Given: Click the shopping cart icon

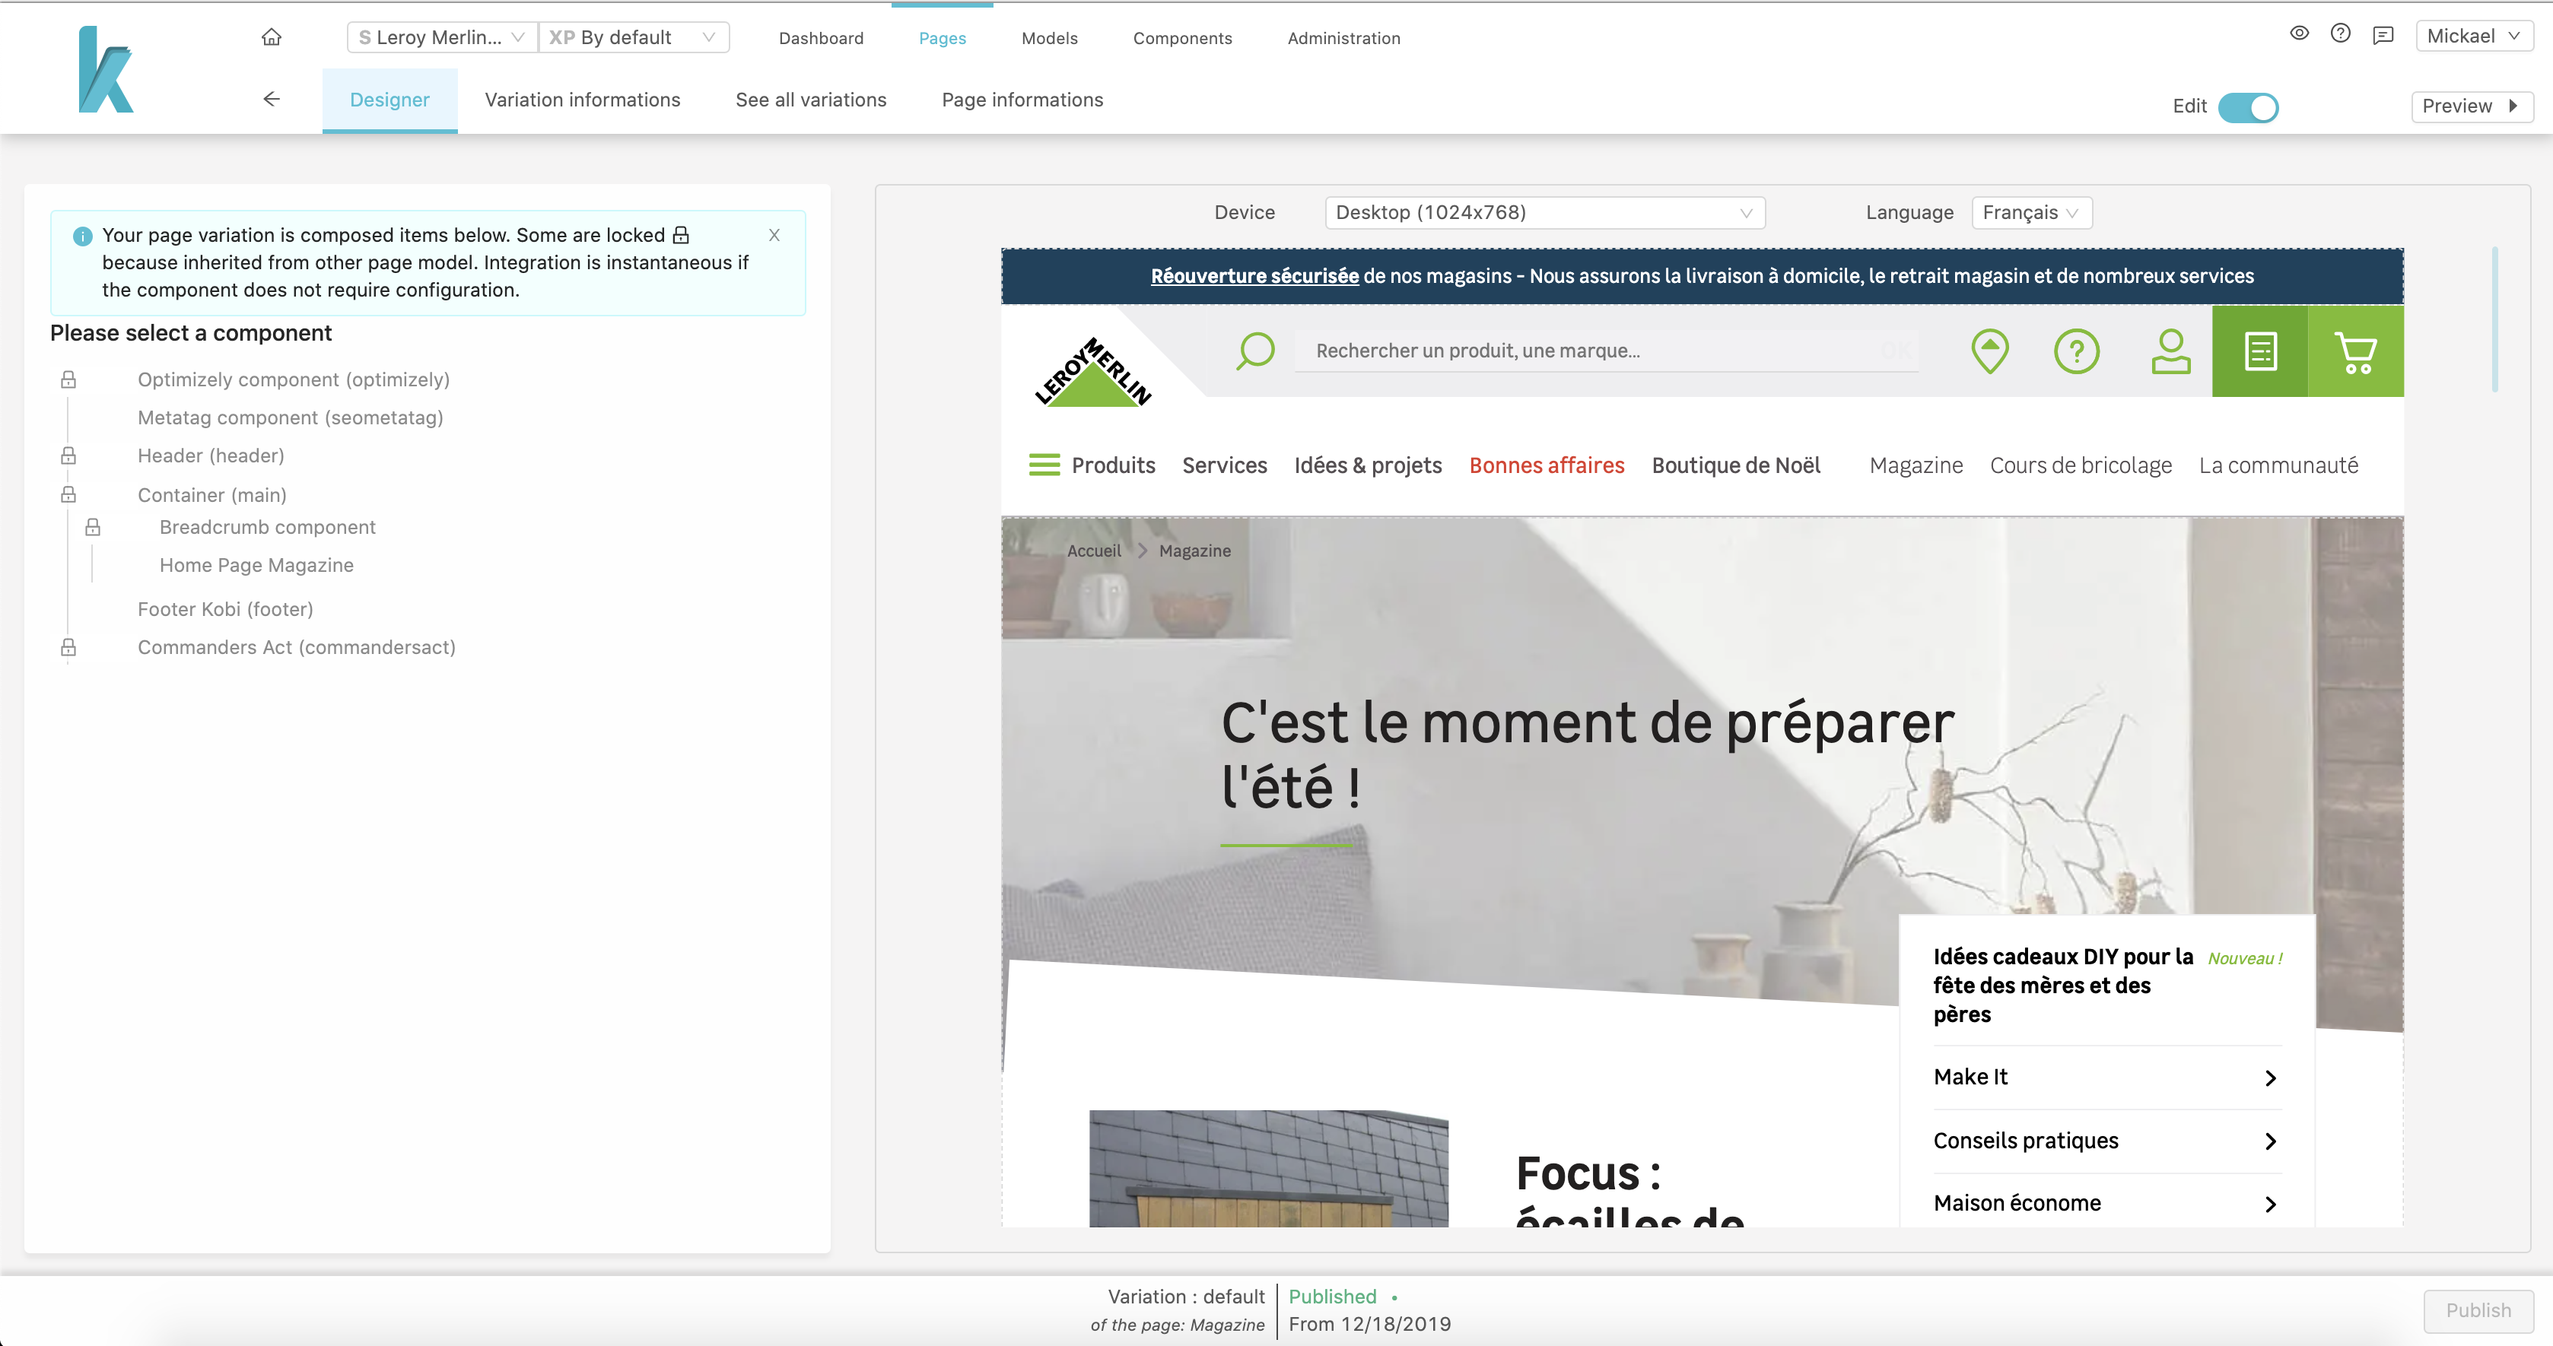Looking at the screenshot, I should (x=2354, y=350).
